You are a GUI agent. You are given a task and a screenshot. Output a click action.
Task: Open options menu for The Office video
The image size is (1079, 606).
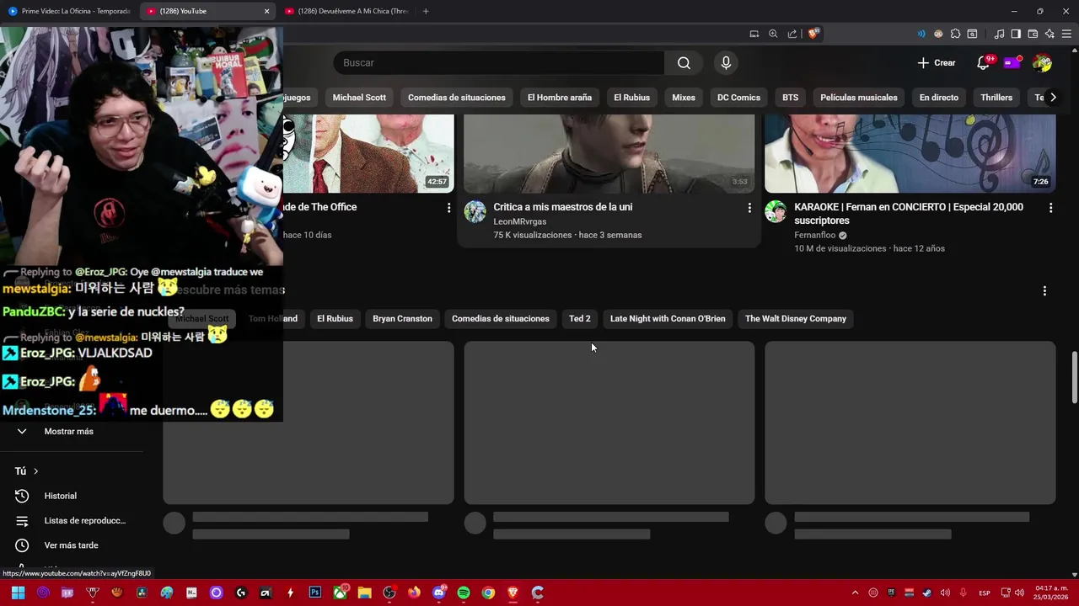coord(448,208)
